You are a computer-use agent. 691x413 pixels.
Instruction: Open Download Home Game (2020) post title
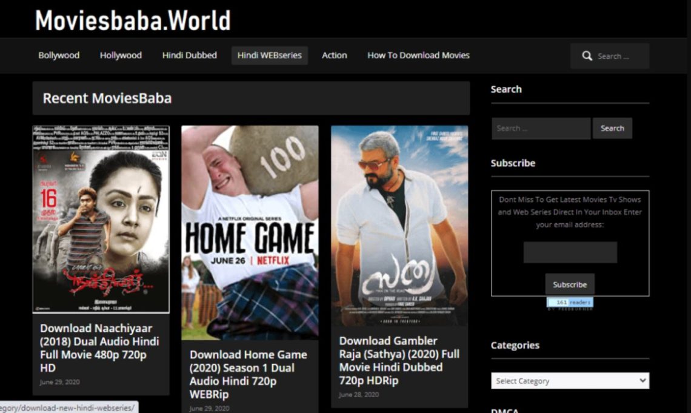click(248, 374)
